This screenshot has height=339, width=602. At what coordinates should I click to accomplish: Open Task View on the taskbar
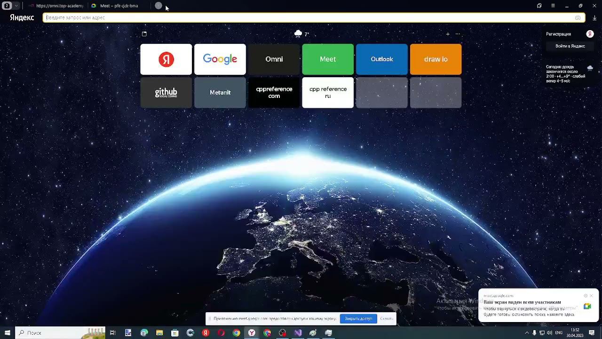[x=113, y=333]
